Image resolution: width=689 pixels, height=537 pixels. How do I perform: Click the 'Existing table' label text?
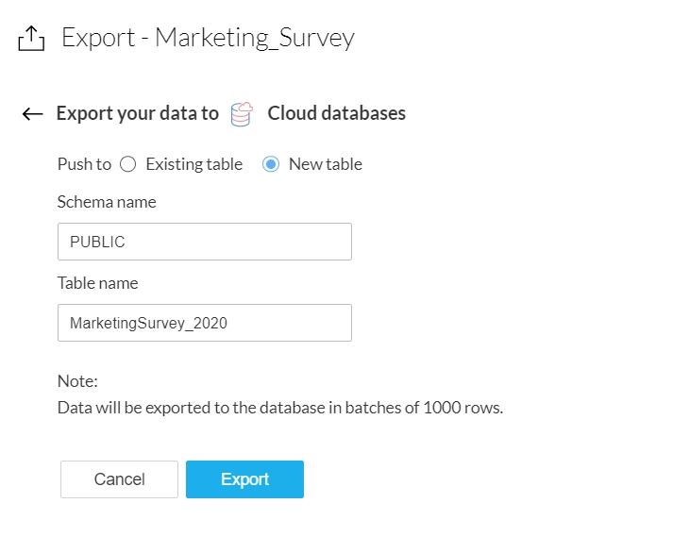(193, 164)
